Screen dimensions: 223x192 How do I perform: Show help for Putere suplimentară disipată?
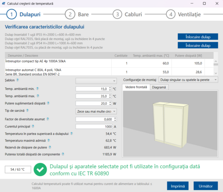pos(48,103)
